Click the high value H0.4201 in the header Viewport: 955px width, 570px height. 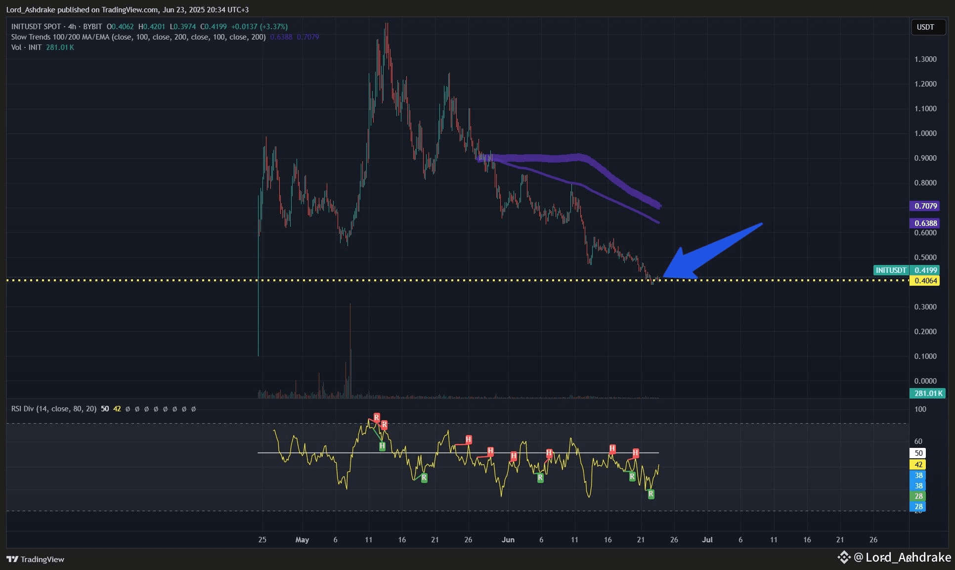[152, 27]
